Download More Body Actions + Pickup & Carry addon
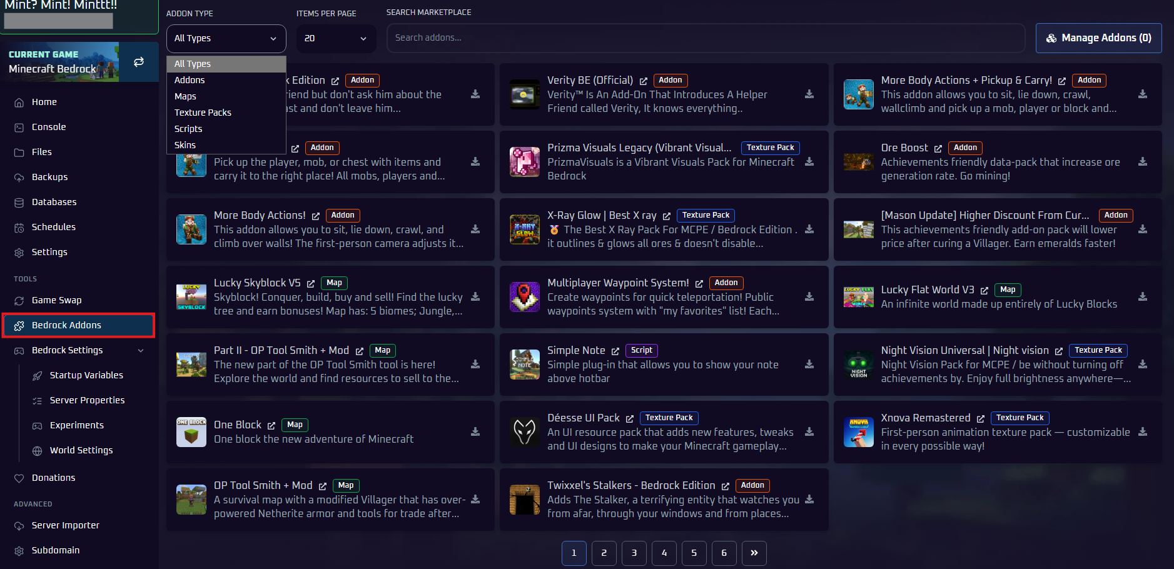The image size is (1174, 569). tap(1143, 94)
